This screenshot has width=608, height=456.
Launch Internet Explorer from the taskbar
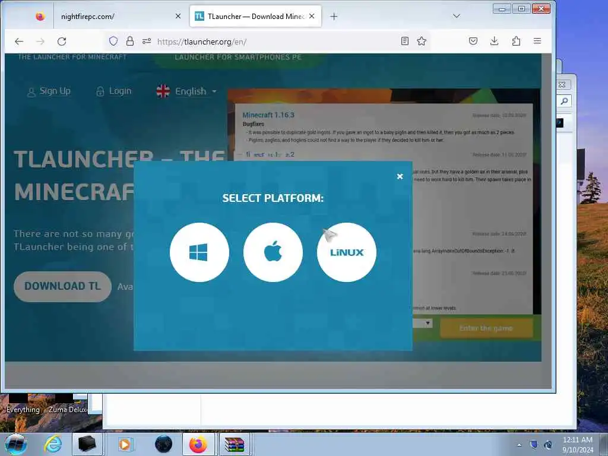pyautogui.click(x=53, y=444)
